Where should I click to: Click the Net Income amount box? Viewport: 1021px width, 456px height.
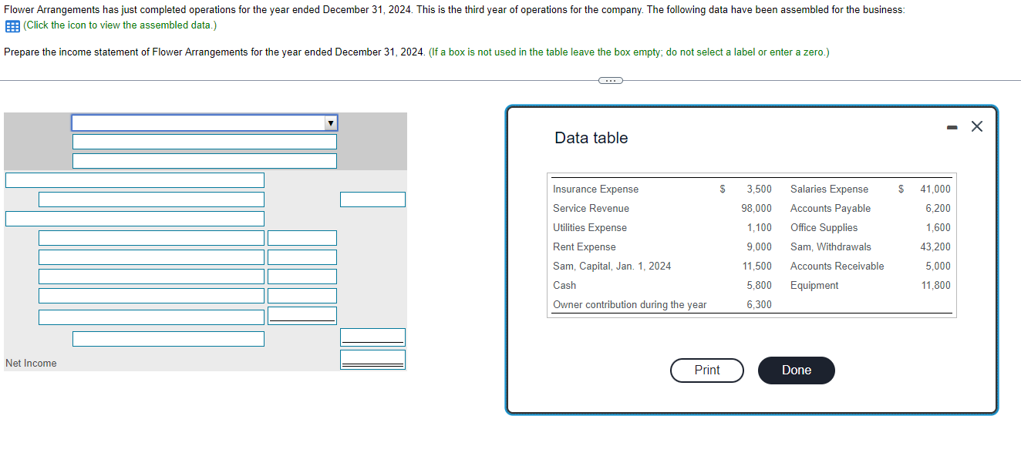tap(372, 358)
